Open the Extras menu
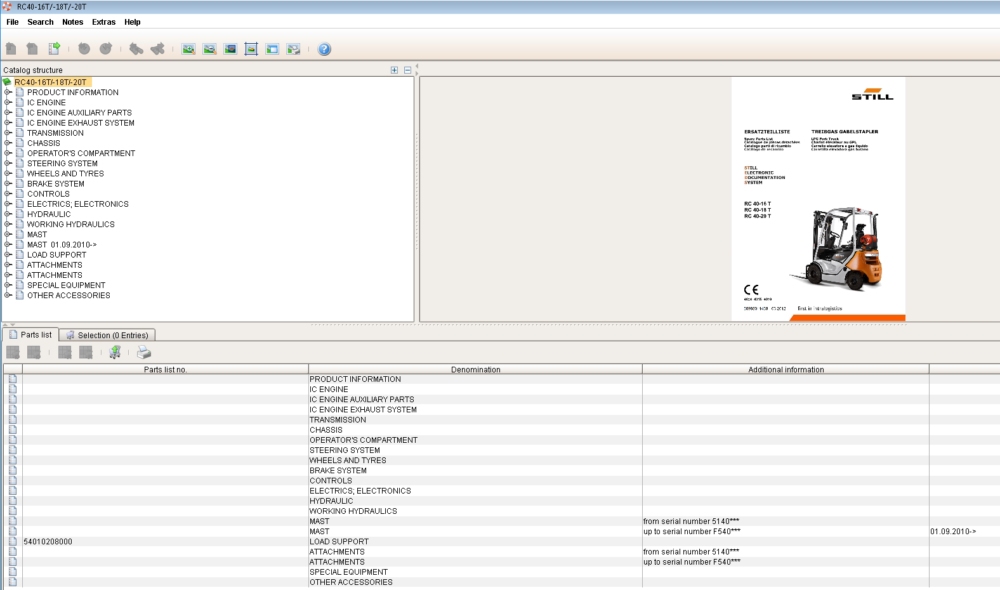 pyautogui.click(x=103, y=22)
